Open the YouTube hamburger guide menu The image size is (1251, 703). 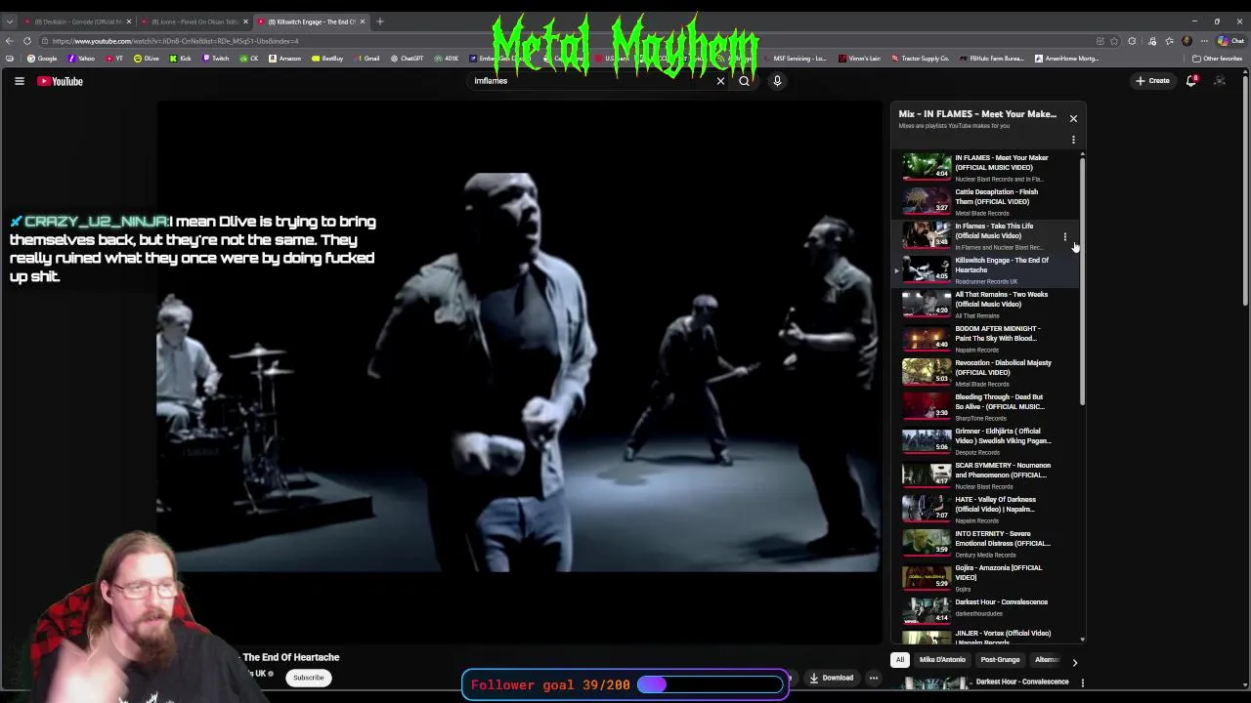[x=19, y=81]
